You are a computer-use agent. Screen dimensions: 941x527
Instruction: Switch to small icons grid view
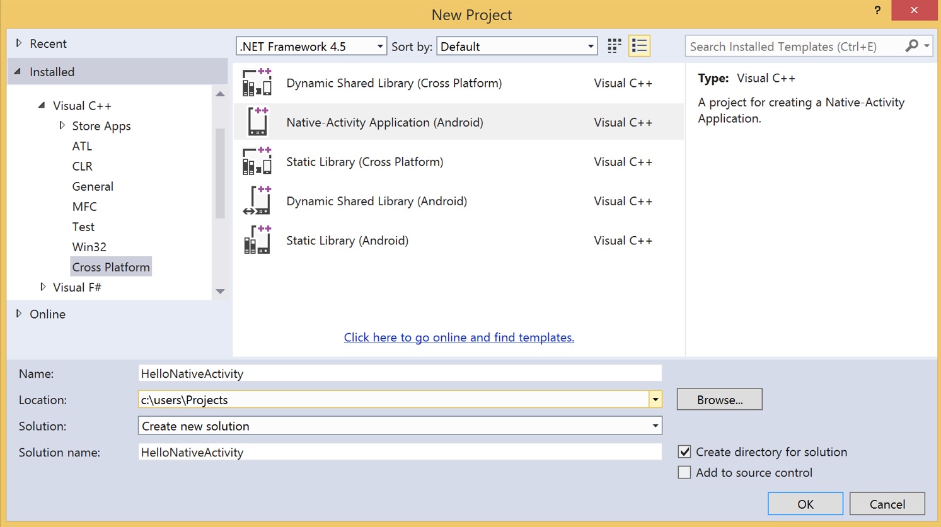(614, 46)
